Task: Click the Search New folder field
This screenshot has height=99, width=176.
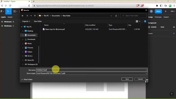Action: point(133,16)
